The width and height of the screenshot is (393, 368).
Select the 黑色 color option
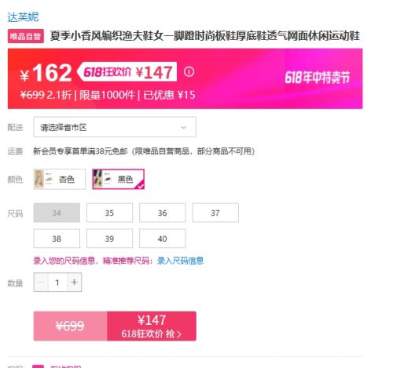[118, 179]
